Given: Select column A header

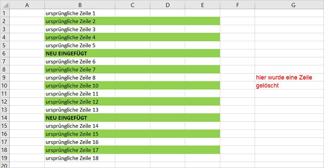Looking at the screenshot, I should coord(27,5).
